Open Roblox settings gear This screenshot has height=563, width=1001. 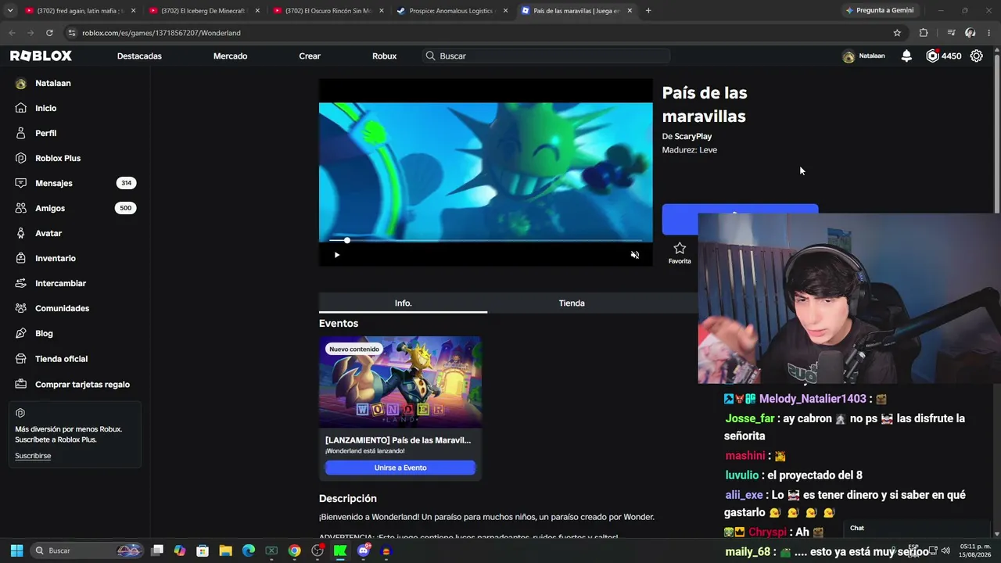point(977,56)
